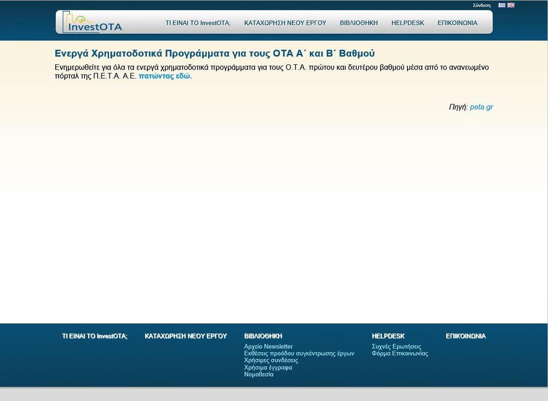548x401 pixels.
Task: Open the peta.gr source link
Action: pos(481,107)
